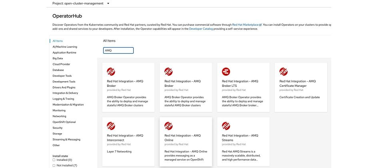The height and width of the screenshot is (168, 384).
Task: Filter by Networking category
Action: pyautogui.click(x=59, y=116)
